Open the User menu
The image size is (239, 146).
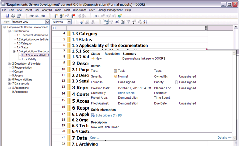[x=92, y=10]
